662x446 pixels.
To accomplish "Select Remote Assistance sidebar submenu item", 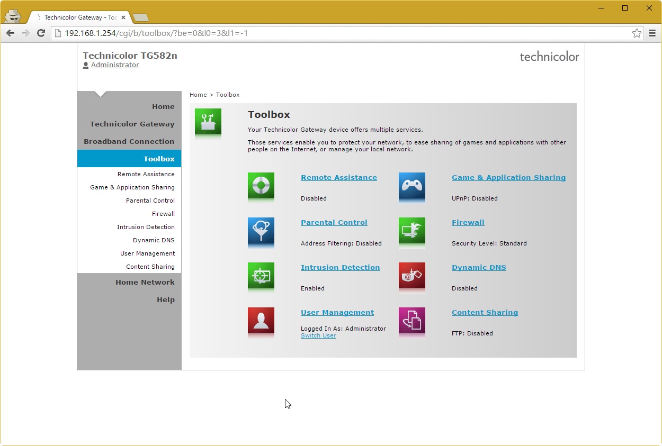I will pos(146,174).
